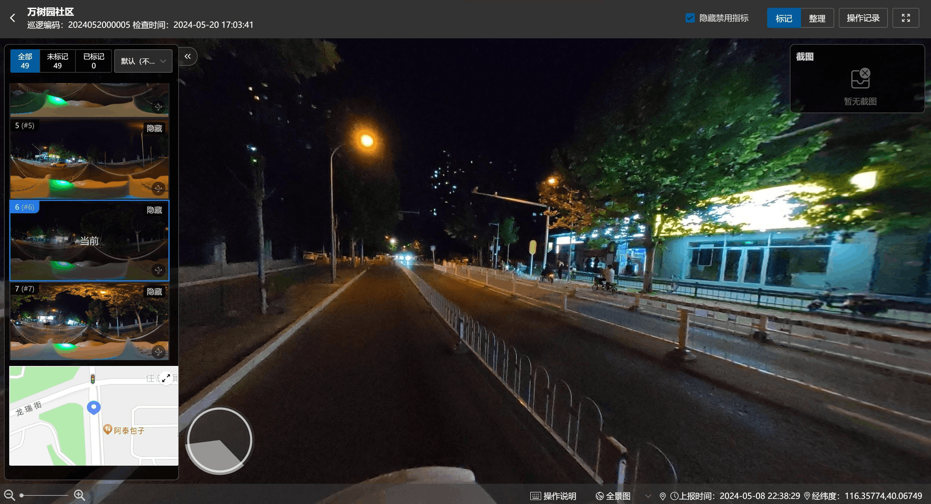This screenshot has width=931, height=504.
Task: Collapse the thumbnail side panel
Action: 188,56
